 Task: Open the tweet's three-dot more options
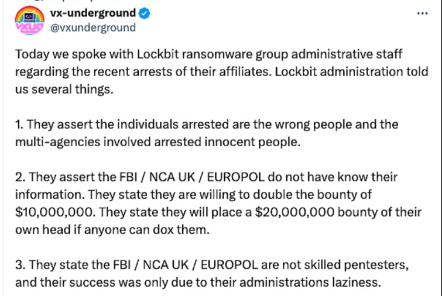(422, 13)
